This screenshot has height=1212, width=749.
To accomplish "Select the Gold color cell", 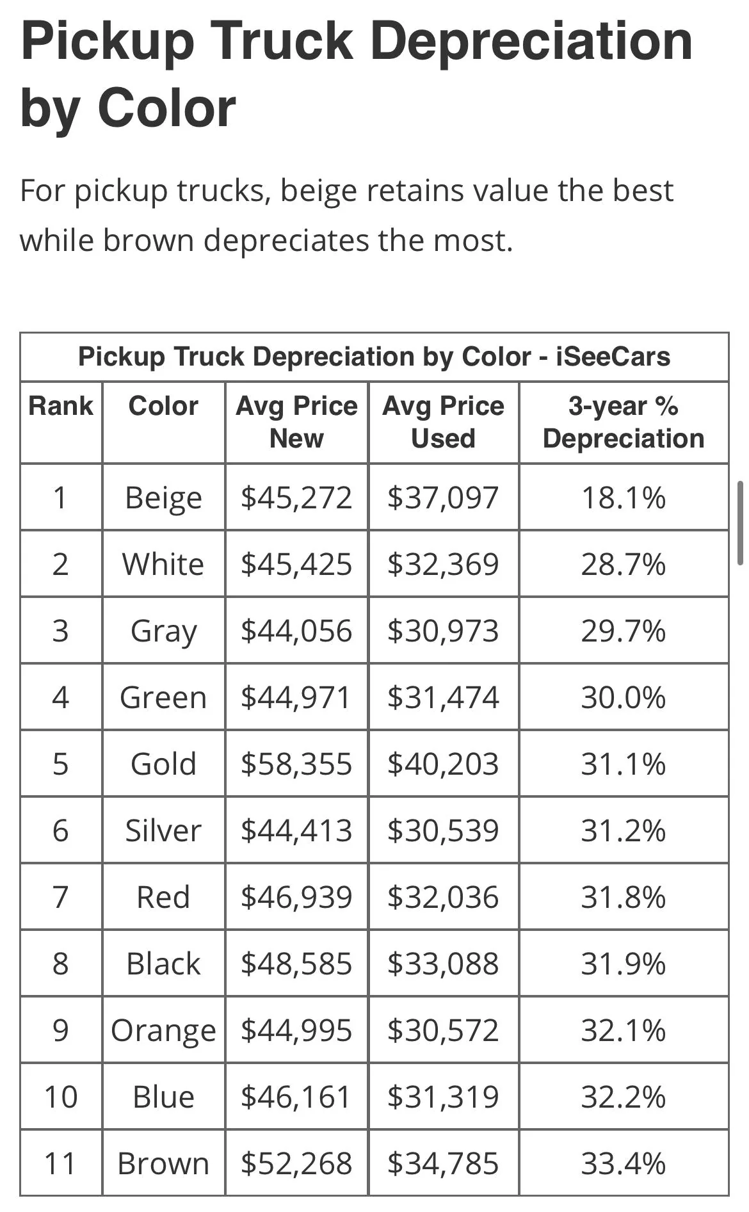I will tap(163, 764).
